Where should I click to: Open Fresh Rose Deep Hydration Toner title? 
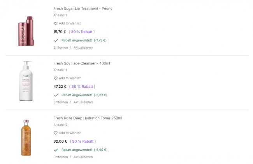[88, 118]
